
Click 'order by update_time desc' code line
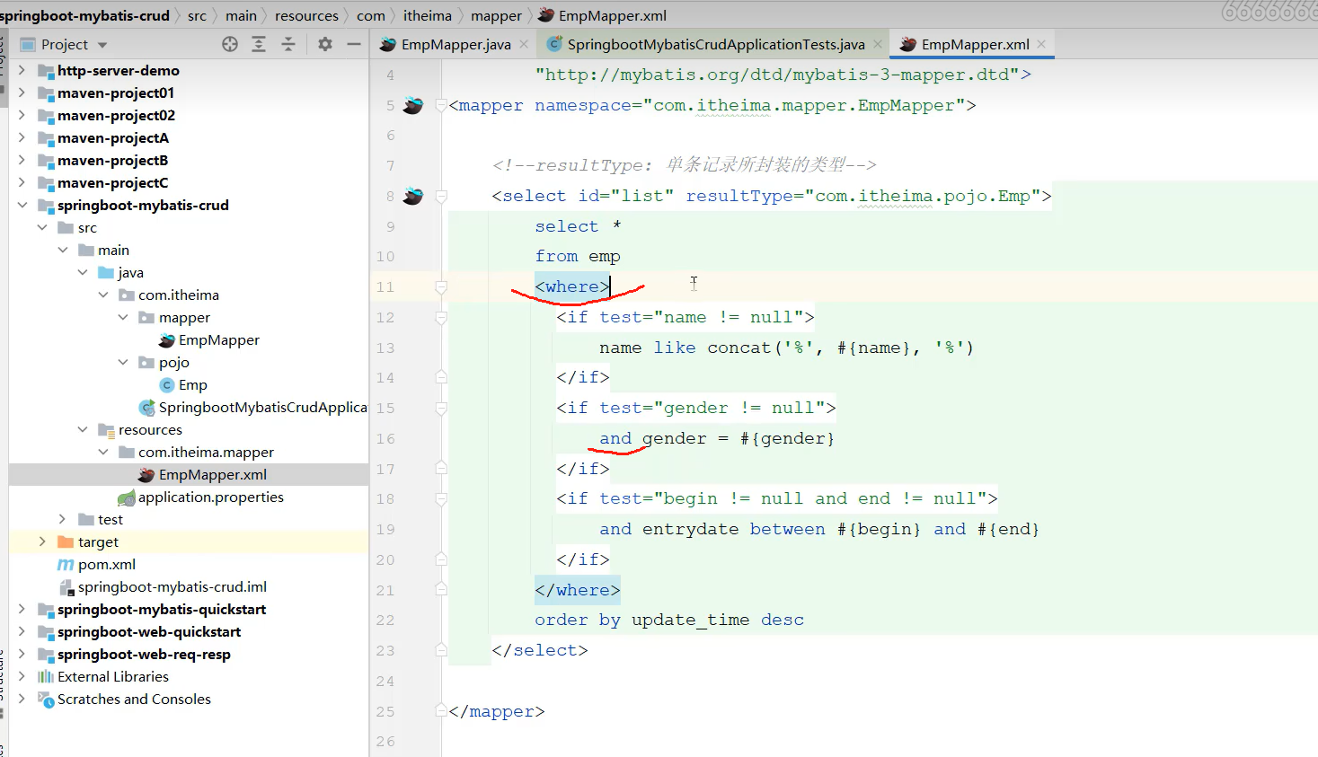coord(669,620)
